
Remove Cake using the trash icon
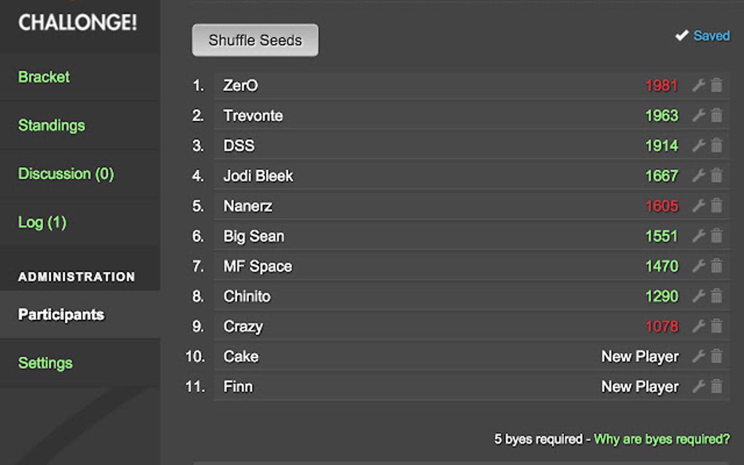point(716,356)
